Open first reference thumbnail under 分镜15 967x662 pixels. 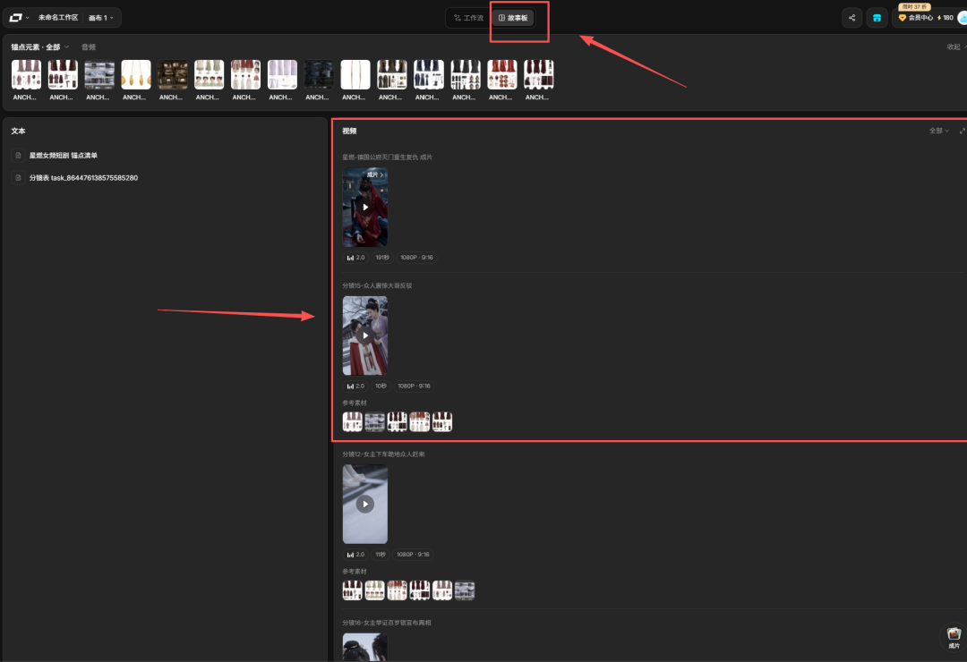(x=353, y=421)
